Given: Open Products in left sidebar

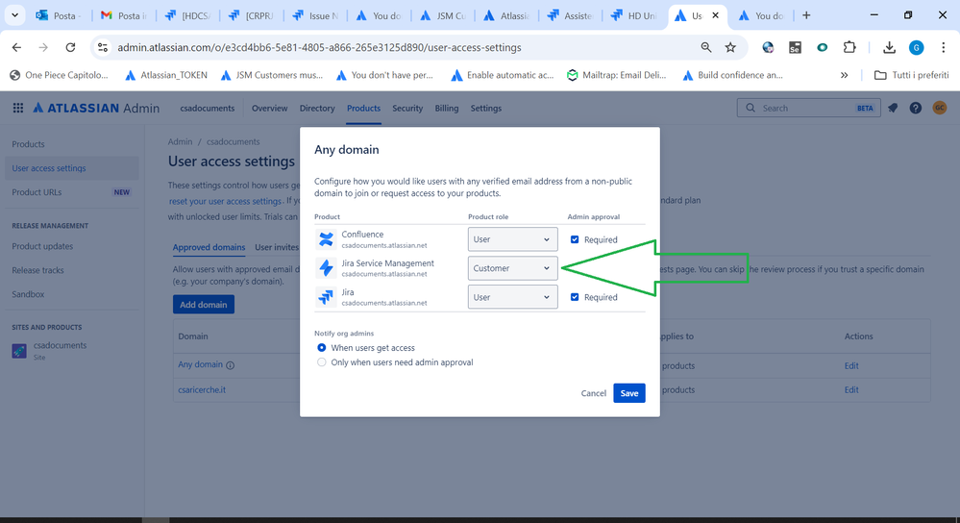Looking at the screenshot, I should pyautogui.click(x=28, y=144).
